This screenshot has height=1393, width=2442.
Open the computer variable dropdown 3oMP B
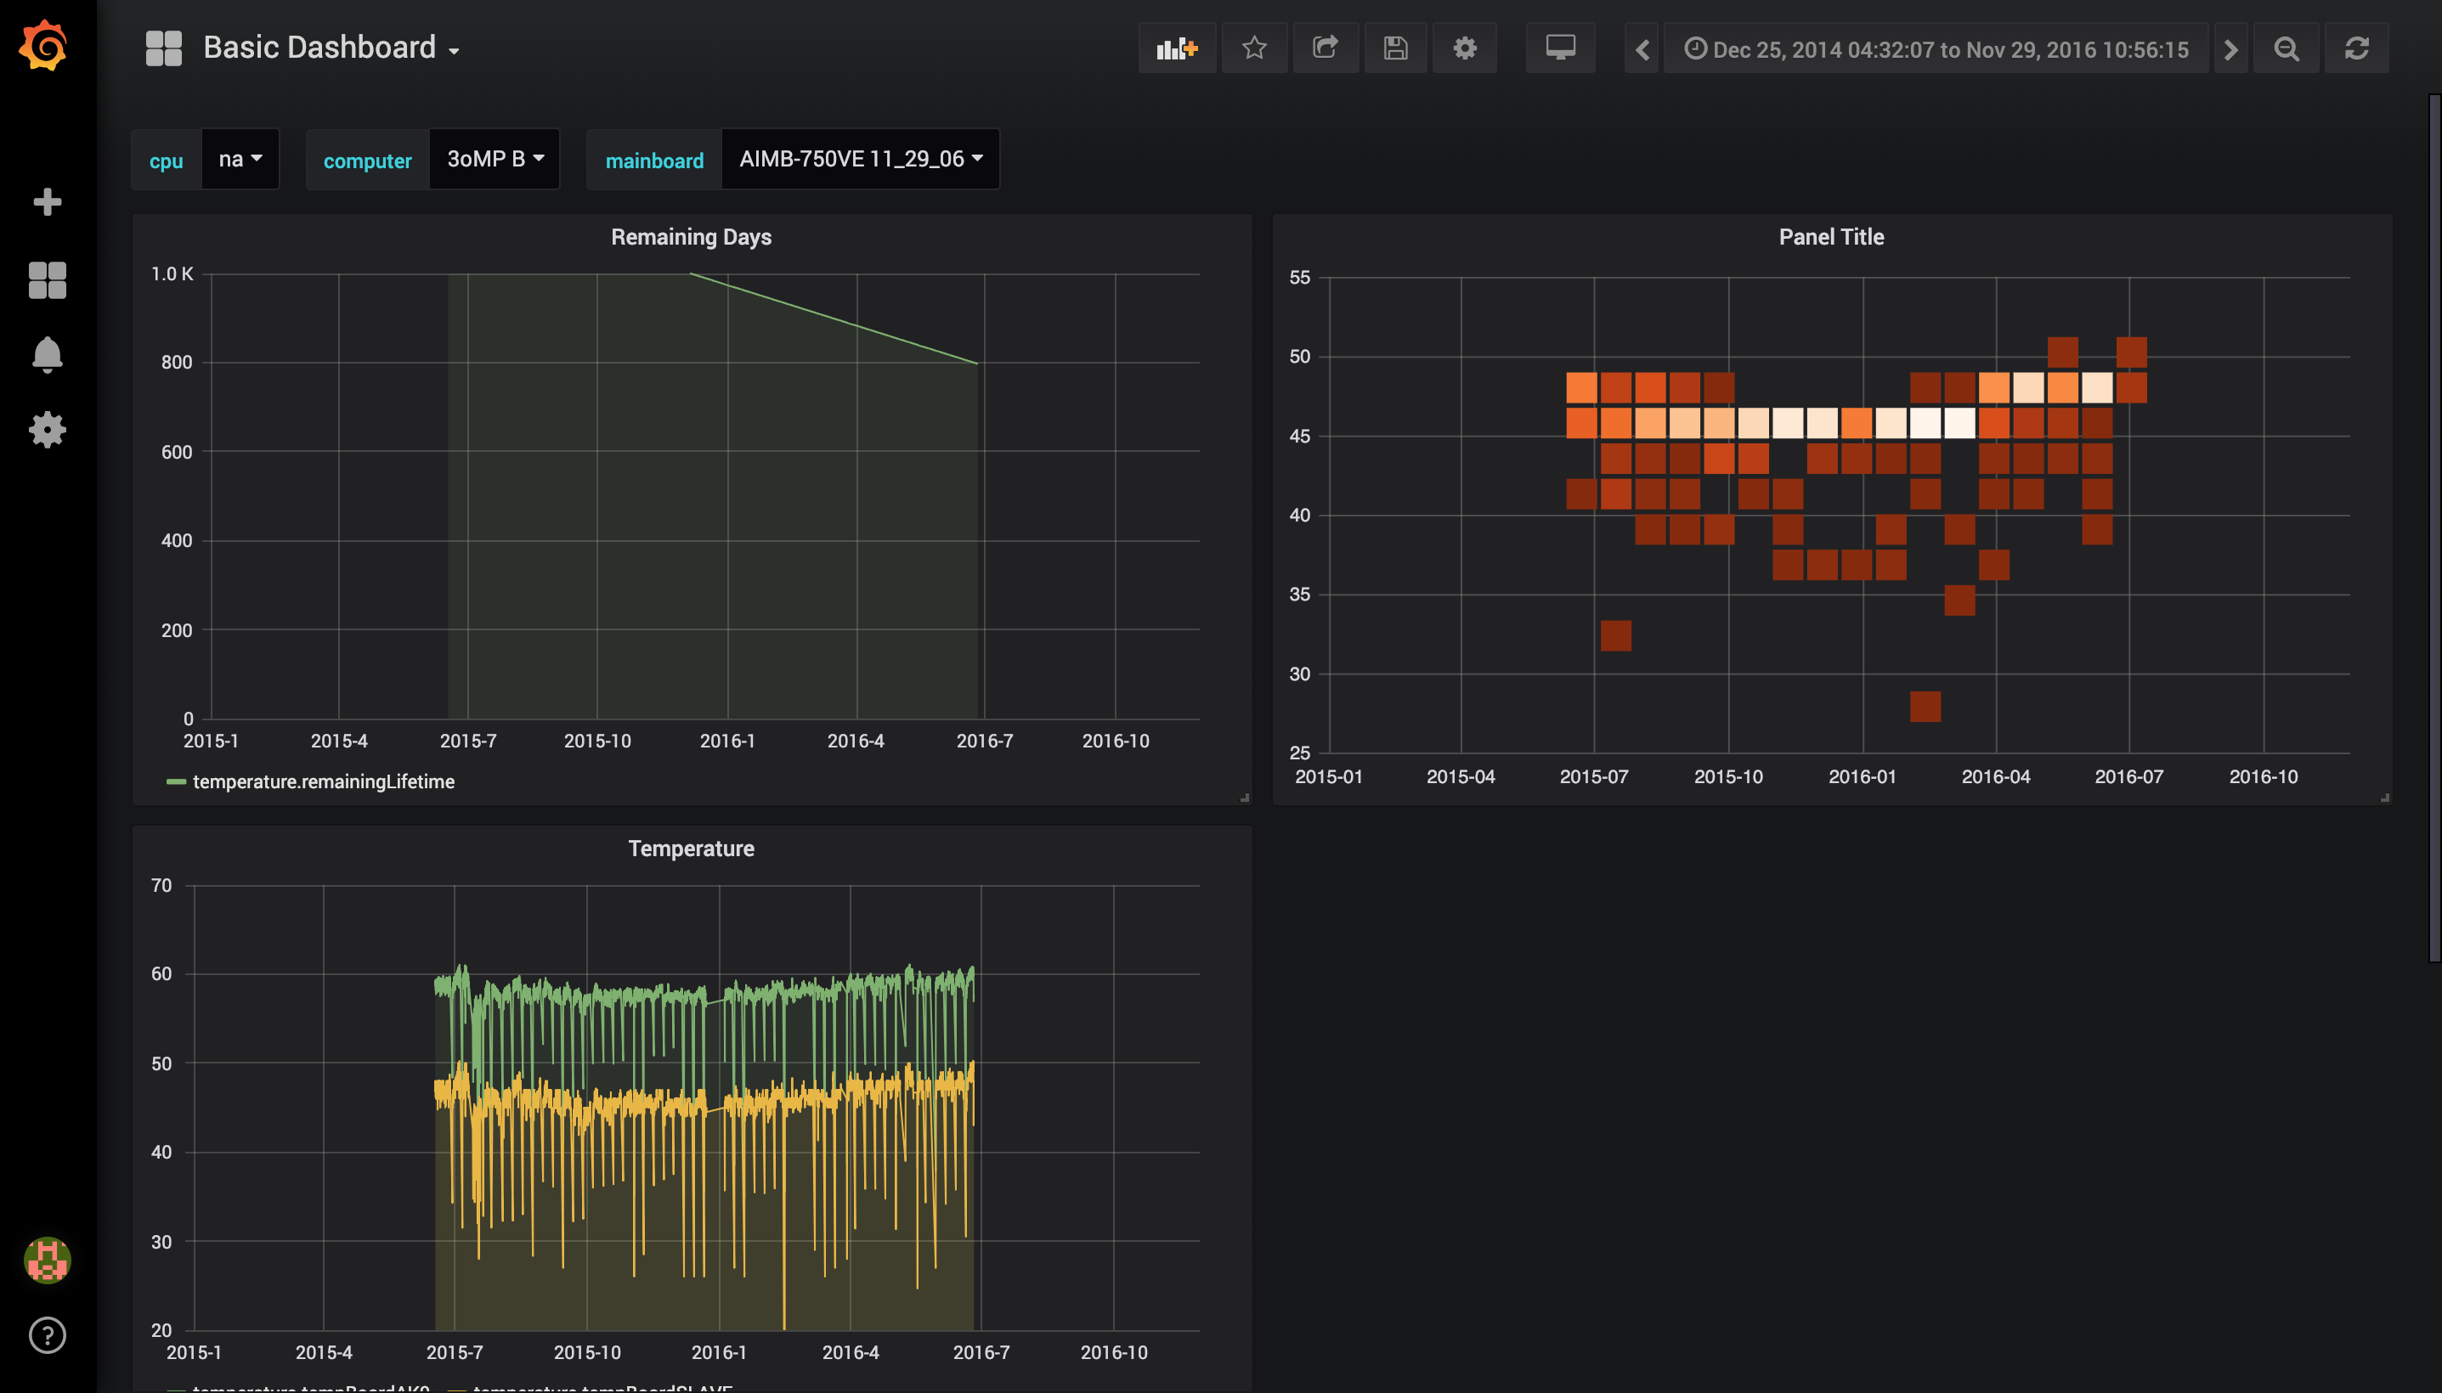pyautogui.click(x=495, y=159)
